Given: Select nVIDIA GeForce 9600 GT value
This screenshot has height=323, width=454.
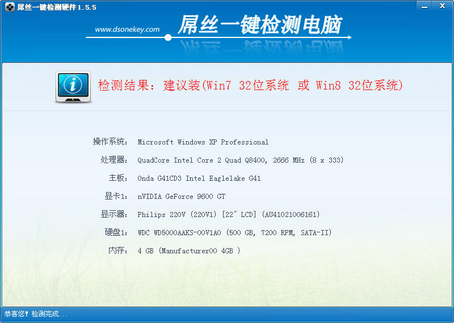Looking at the screenshot, I should [182, 197].
